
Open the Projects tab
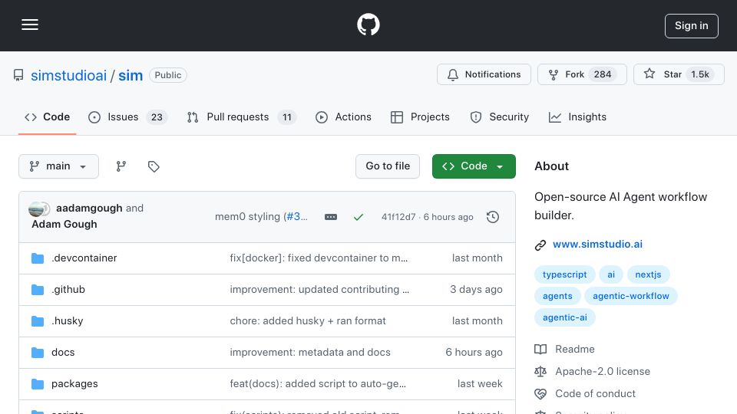420,117
